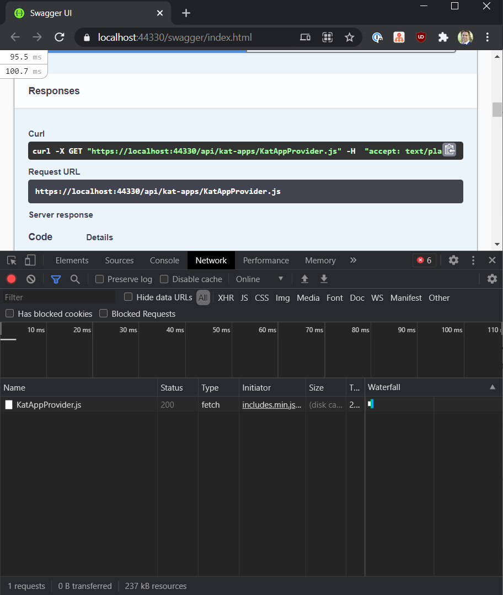The image size is (503, 595).
Task: Select the Network tab
Action: 211,261
